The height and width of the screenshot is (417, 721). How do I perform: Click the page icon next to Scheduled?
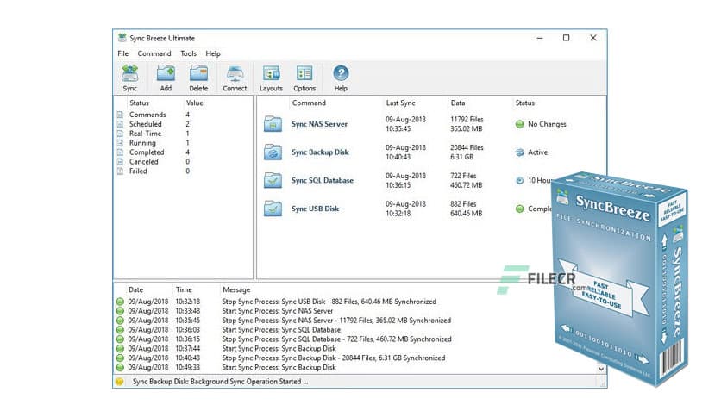pos(120,124)
